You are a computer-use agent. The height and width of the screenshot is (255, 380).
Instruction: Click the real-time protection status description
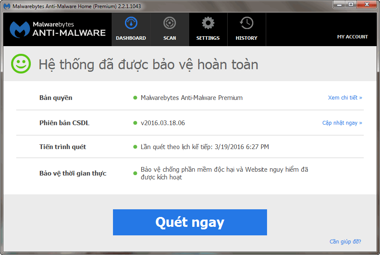point(224,173)
